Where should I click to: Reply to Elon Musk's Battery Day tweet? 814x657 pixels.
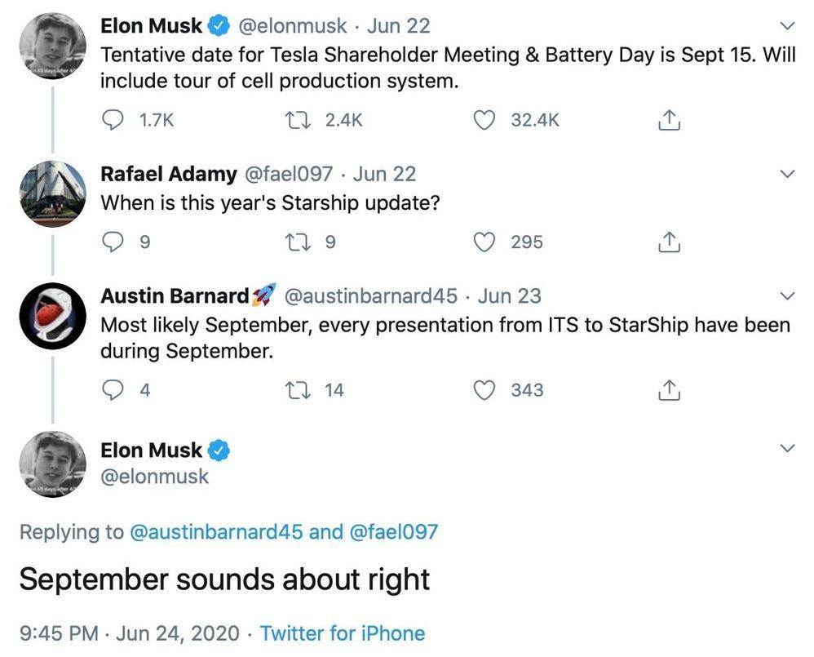112,120
